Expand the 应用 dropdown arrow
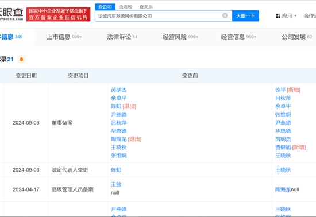Image resolution: width=316 pixels, height=217 pixels. [295, 15]
